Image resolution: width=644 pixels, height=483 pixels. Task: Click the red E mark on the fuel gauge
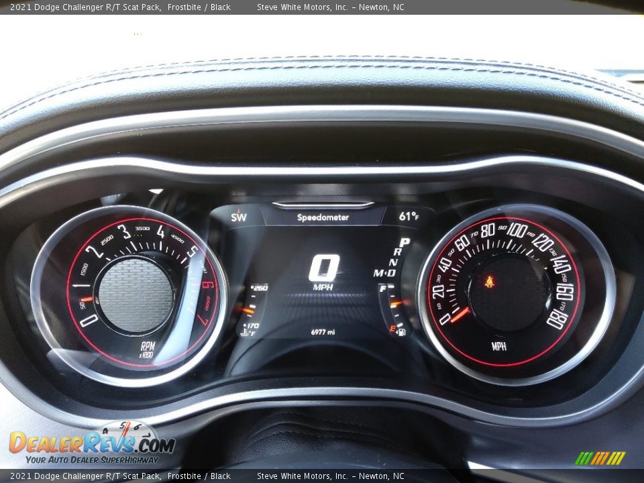click(x=392, y=329)
